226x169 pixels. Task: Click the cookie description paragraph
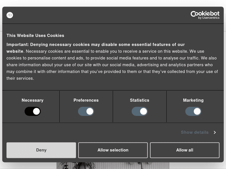111,65
